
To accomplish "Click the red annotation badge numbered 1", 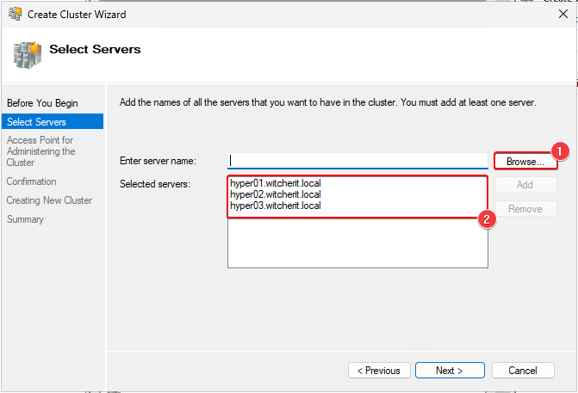I will tap(560, 151).
